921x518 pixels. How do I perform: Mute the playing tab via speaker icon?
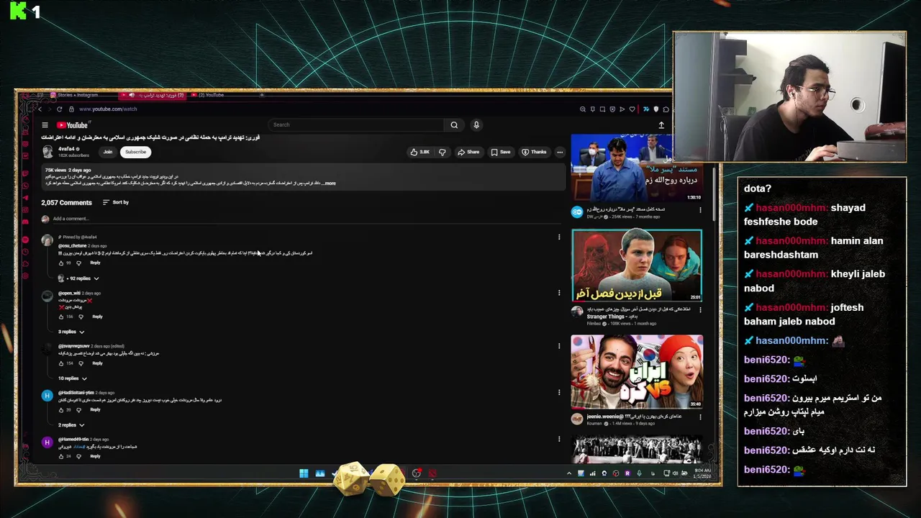pos(132,95)
